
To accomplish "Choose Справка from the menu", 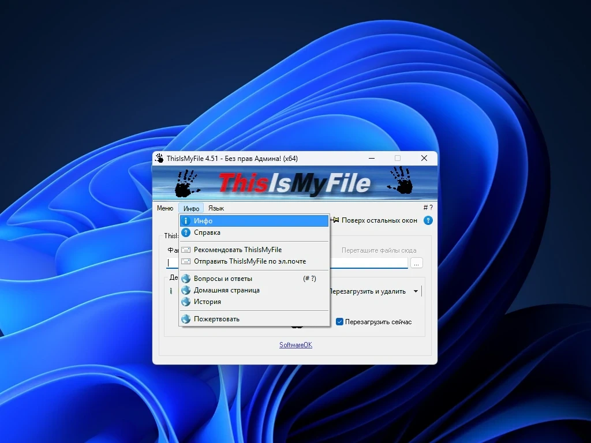I will (254, 232).
